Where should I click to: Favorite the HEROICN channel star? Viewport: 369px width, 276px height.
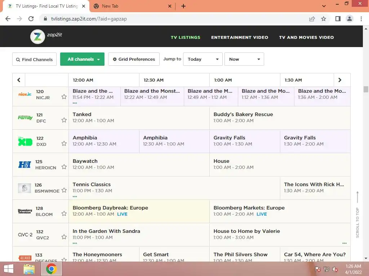[64, 167]
